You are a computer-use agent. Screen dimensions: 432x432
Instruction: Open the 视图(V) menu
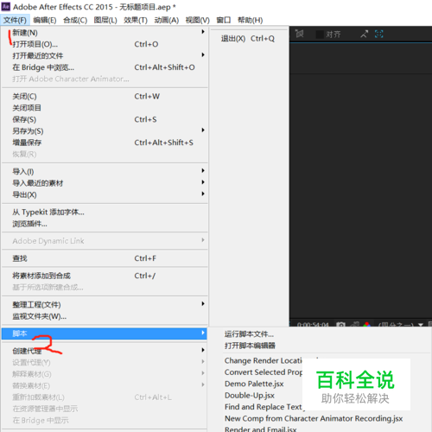pos(197,20)
